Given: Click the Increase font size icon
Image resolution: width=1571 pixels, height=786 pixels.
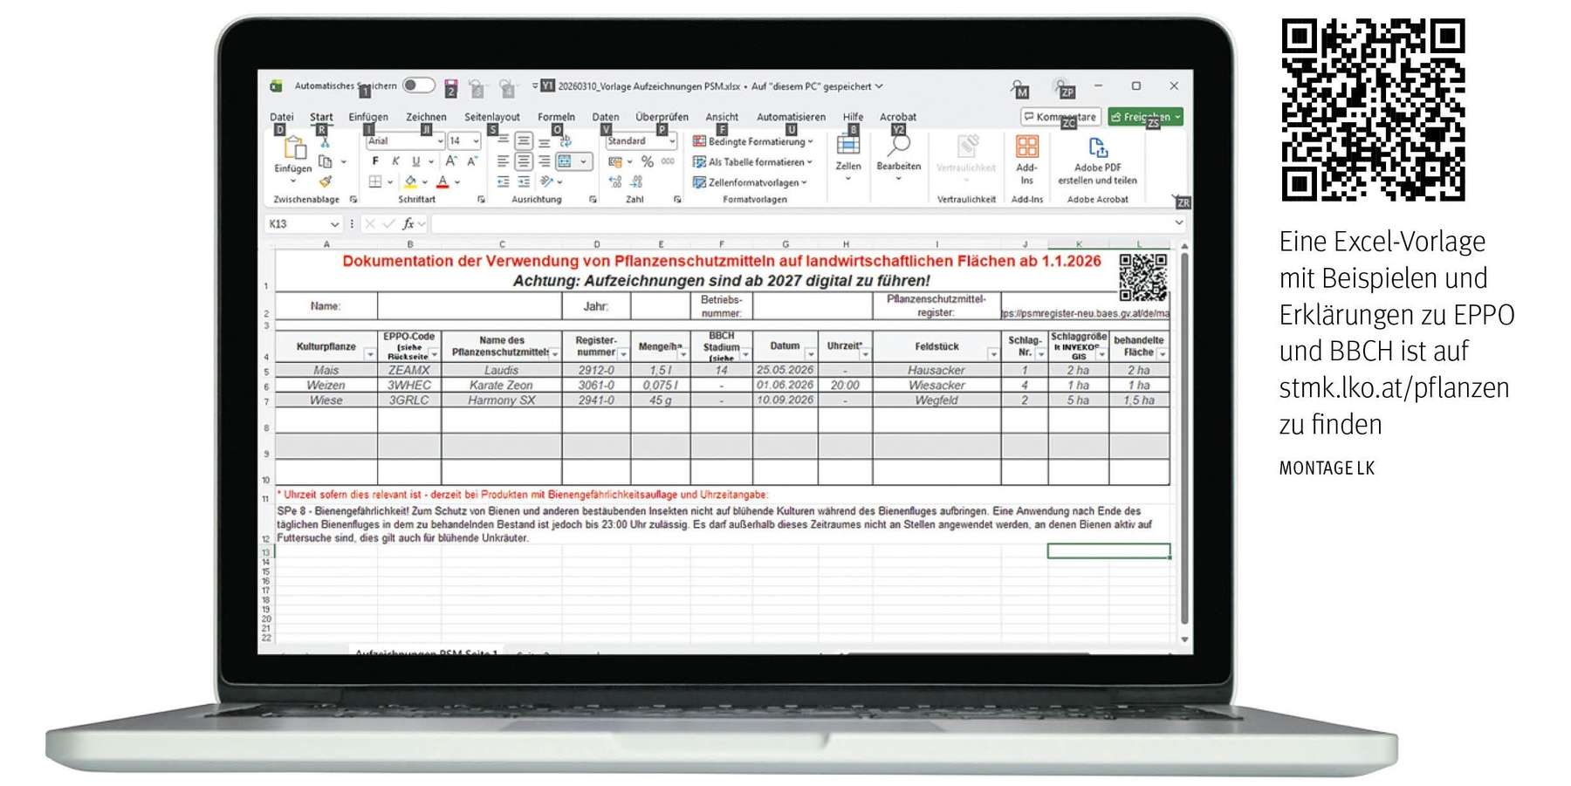Looking at the screenshot, I should pyautogui.click(x=450, y=161).
